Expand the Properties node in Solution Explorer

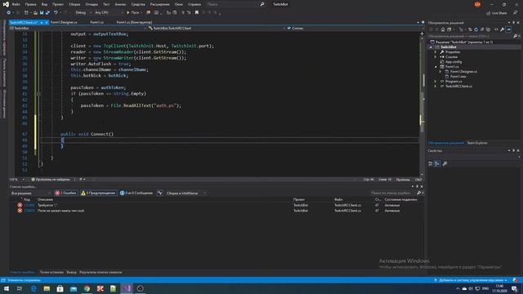click(436, 52)
